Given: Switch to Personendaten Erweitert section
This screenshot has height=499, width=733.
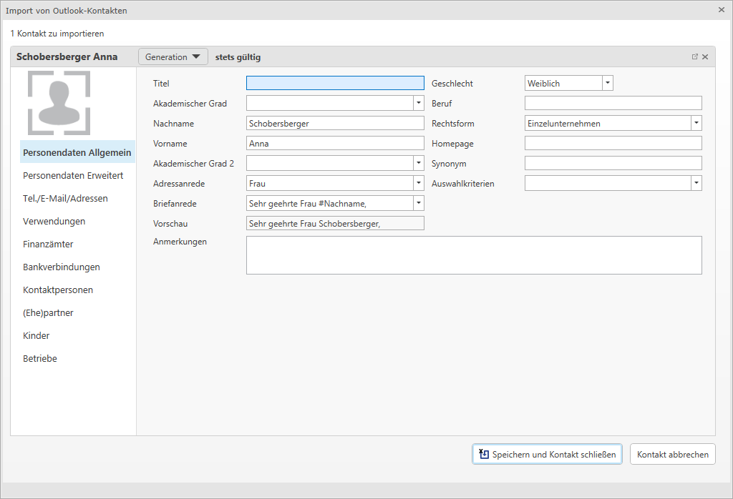Looking at the screenshot, I should (73, 176).
